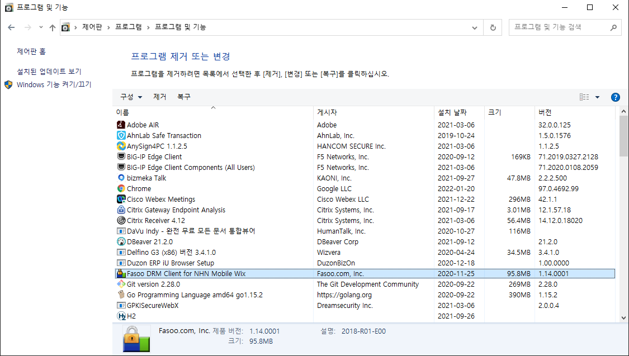Select 제어판 in the breadcrumb path
The width and height of the screenshot is (629, 356).
coord(92,27)
